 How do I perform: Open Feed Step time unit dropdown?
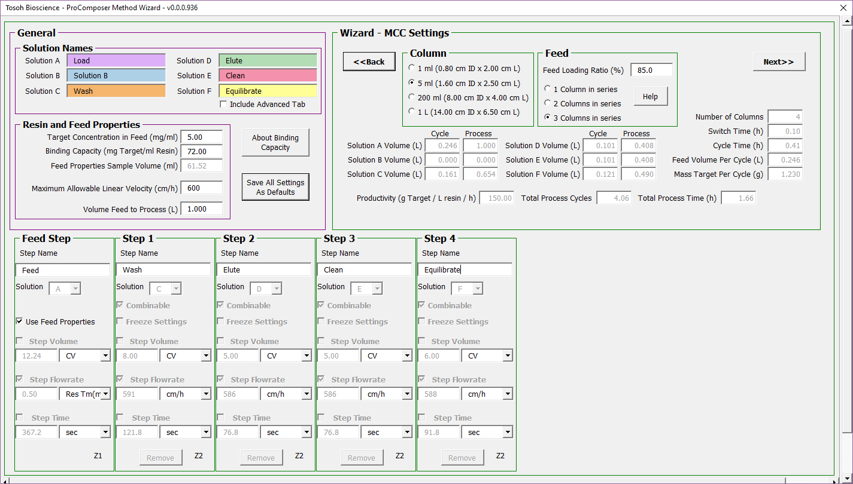[x=105, y=432]
